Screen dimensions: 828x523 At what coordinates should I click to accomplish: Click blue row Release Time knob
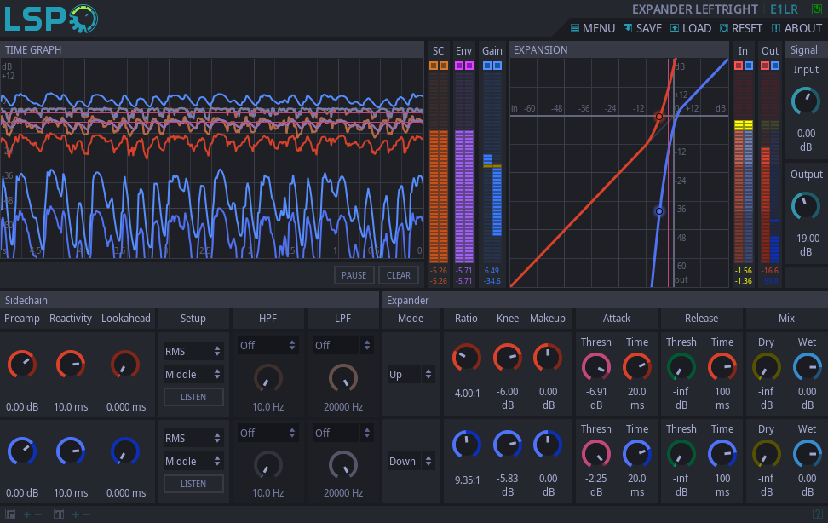[722, 454]
